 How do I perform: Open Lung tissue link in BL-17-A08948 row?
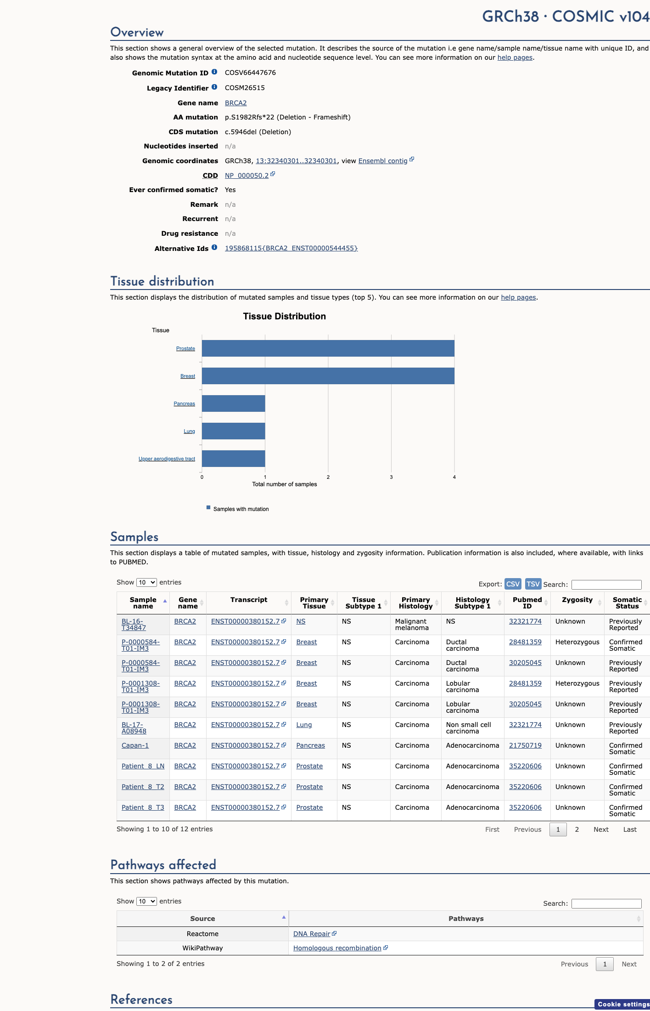click(x=304, y=725)
